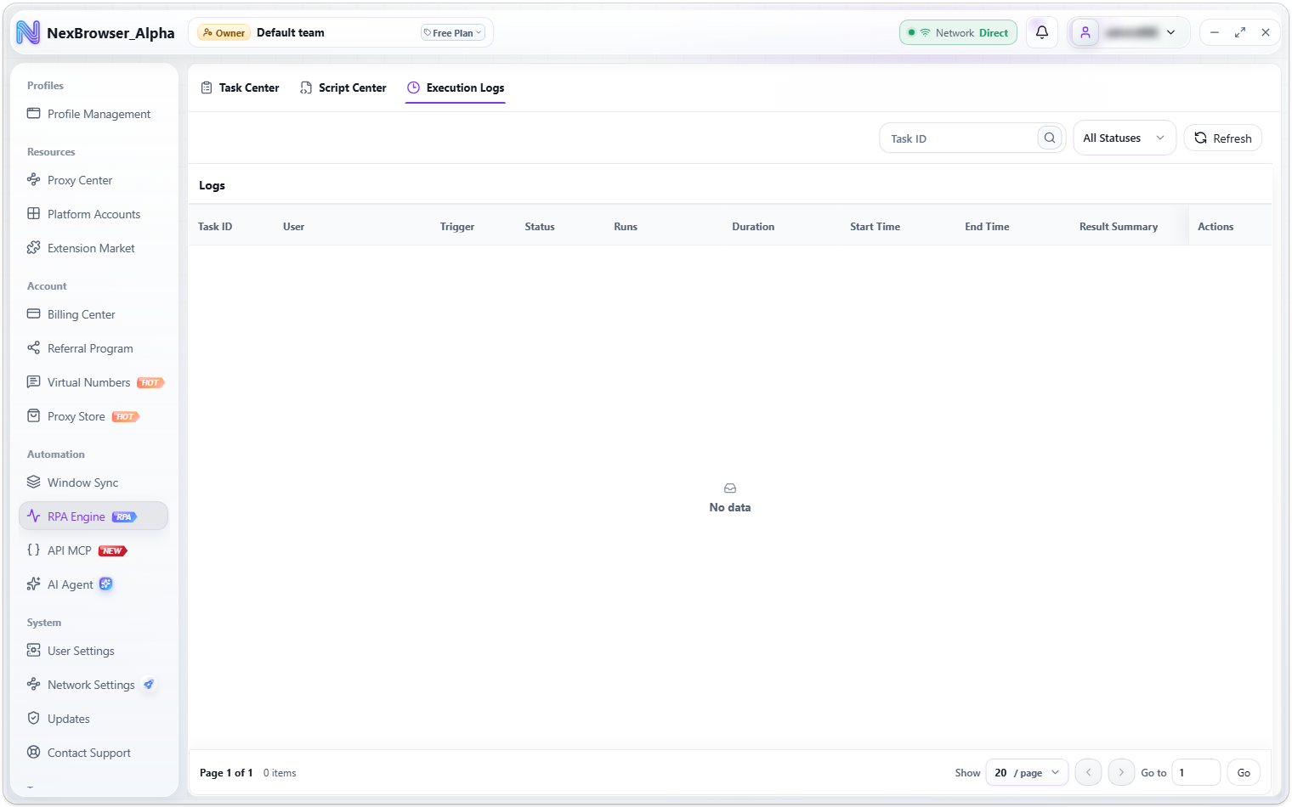Click the Start Time column header
1292x807 pixels.
coord(875,227)
